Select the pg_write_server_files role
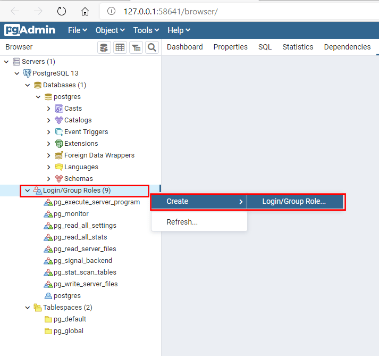 pos(86,284)
